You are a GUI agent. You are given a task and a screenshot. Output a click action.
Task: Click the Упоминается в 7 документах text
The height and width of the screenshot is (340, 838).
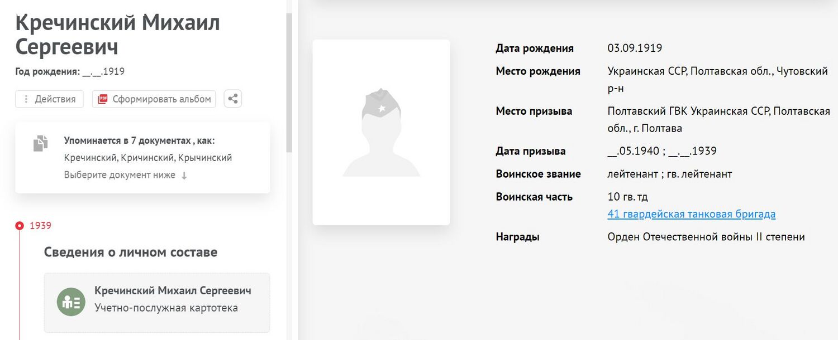[x=139, y=140]
